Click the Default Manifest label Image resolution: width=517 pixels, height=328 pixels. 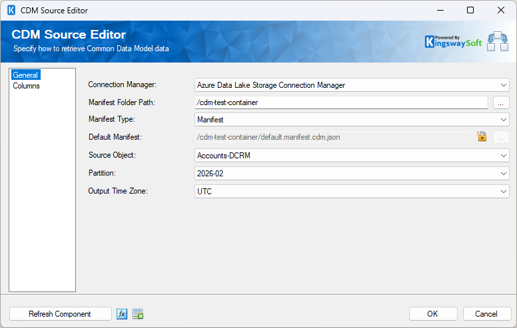115,137
